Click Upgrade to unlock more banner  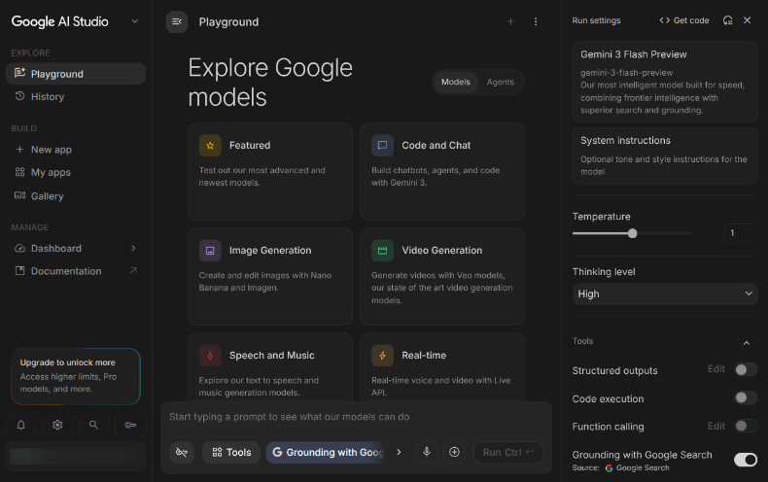click(76, 376)
